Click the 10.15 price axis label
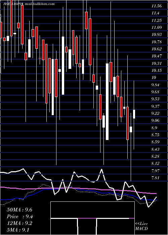Image resolution: width=168 pixels, height=235 pixels. click(157, 70)
